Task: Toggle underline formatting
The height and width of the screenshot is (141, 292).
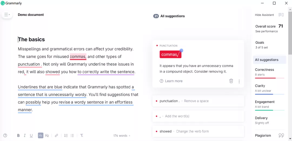Action: pos(31,136)
